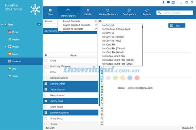Click the Delete trash icon
Image resolution: width=196 pixels, height=130 pixels.
pos(88,10)
